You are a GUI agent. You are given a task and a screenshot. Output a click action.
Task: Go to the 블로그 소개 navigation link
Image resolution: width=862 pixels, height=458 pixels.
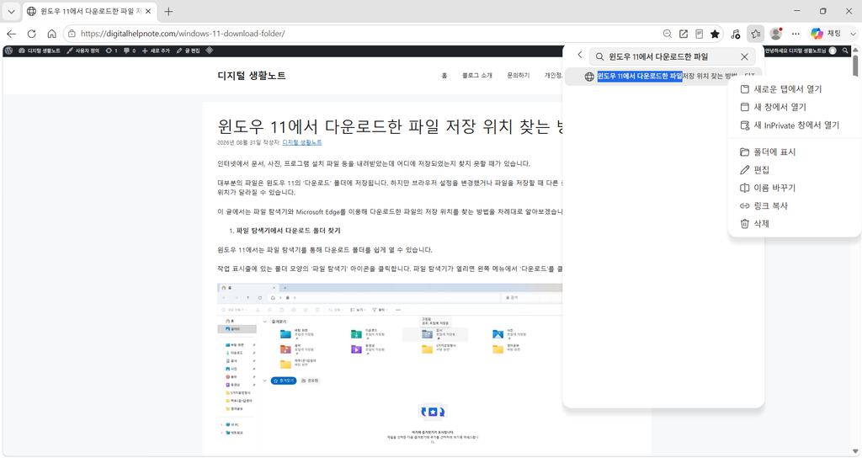(x=477, y=75)
